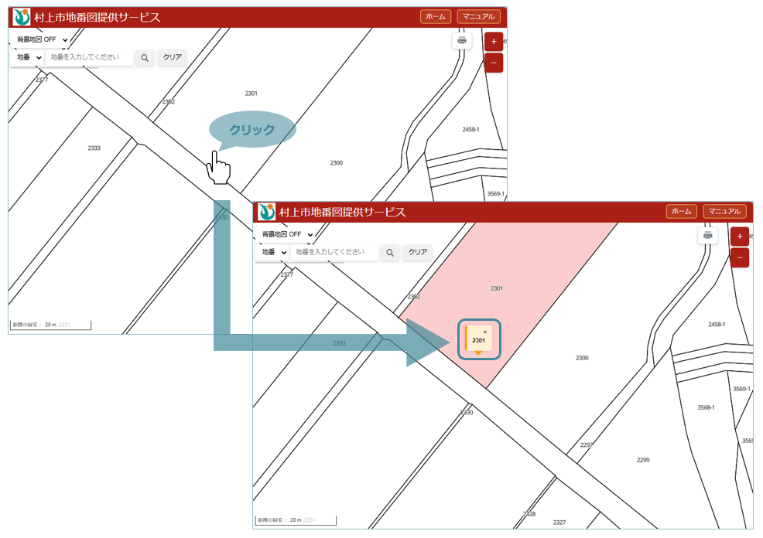Open the 背景地図 OFF dropdown in lower-right map
The image size is (763, 538).
click(x=288, y=234)
